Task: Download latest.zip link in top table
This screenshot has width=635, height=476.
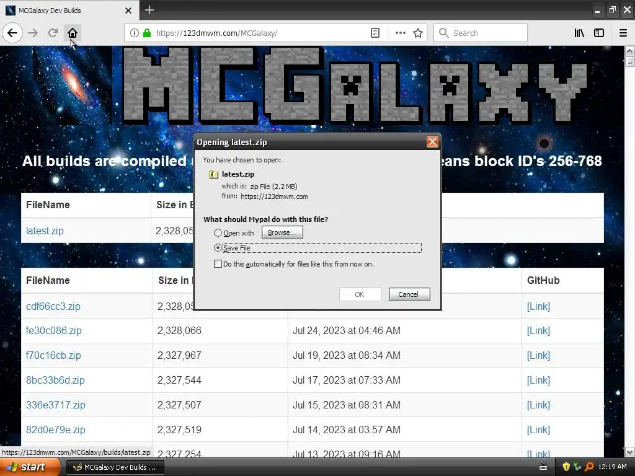Action: [45, 231]
